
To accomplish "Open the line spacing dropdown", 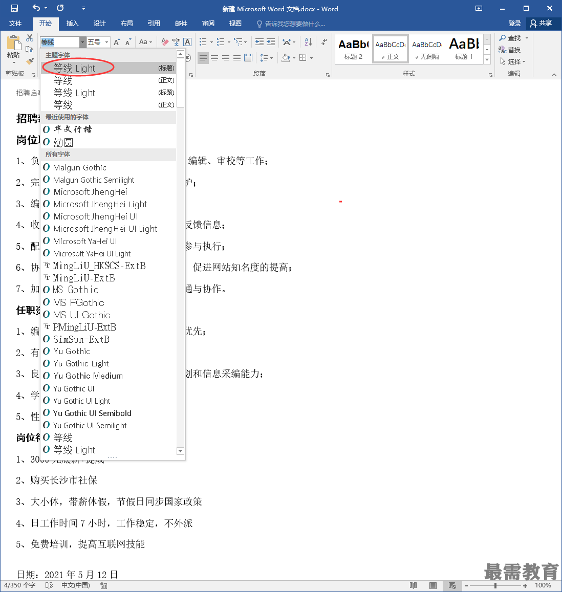I will tap(271, 58).
